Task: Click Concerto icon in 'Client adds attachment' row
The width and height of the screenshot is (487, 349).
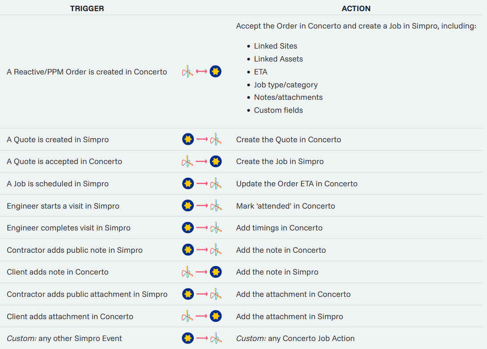Action: click(188, 316)
